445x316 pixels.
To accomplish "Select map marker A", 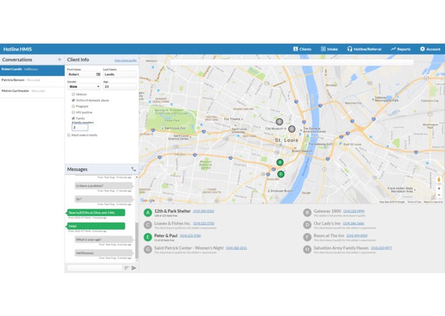I will point(280,162).
